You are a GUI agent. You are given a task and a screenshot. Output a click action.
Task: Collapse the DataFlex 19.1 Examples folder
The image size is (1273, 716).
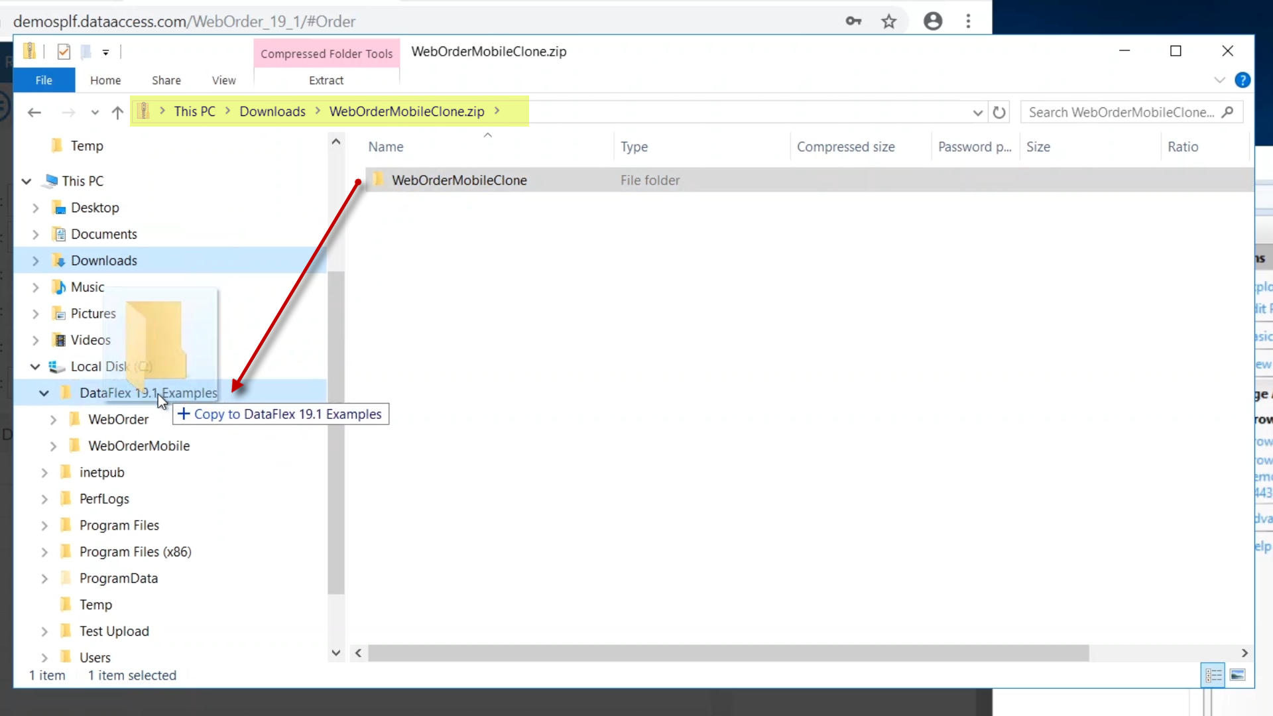tap(44, 393)
